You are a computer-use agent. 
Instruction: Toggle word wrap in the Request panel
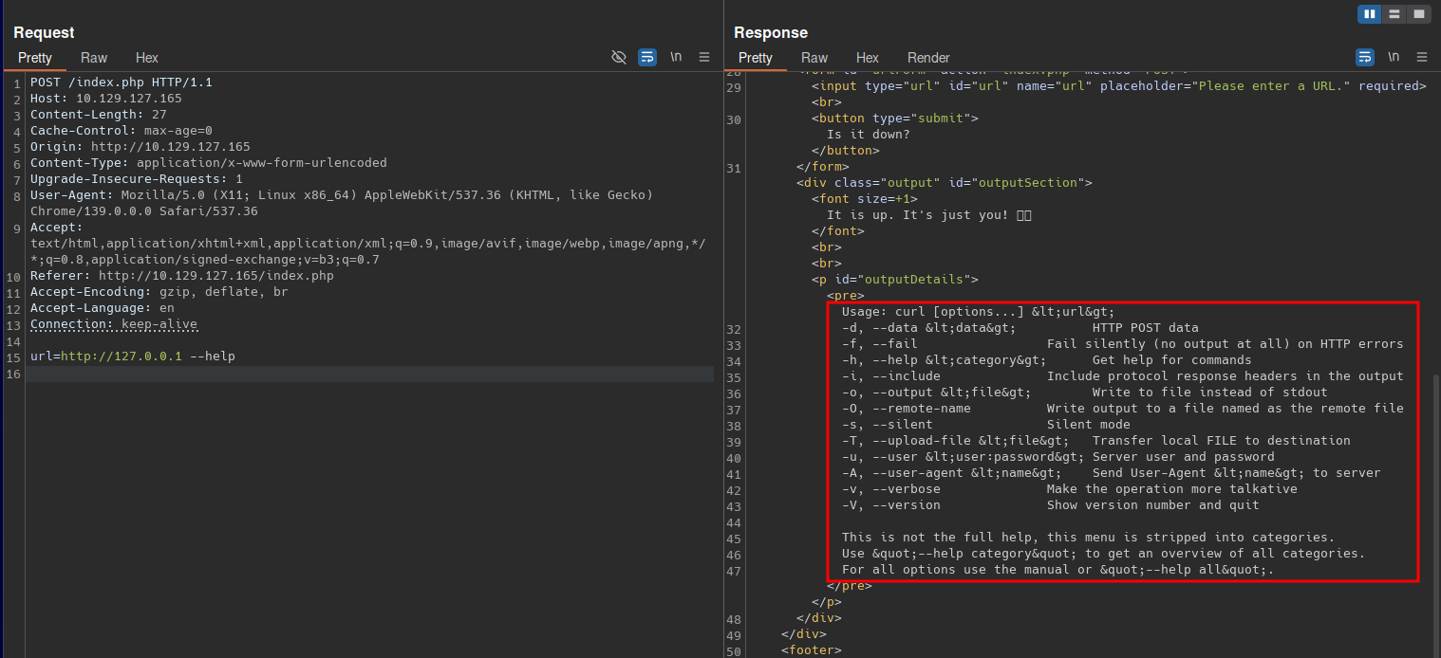point(647,57)
